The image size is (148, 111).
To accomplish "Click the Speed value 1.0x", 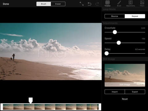I will point(143,39).
